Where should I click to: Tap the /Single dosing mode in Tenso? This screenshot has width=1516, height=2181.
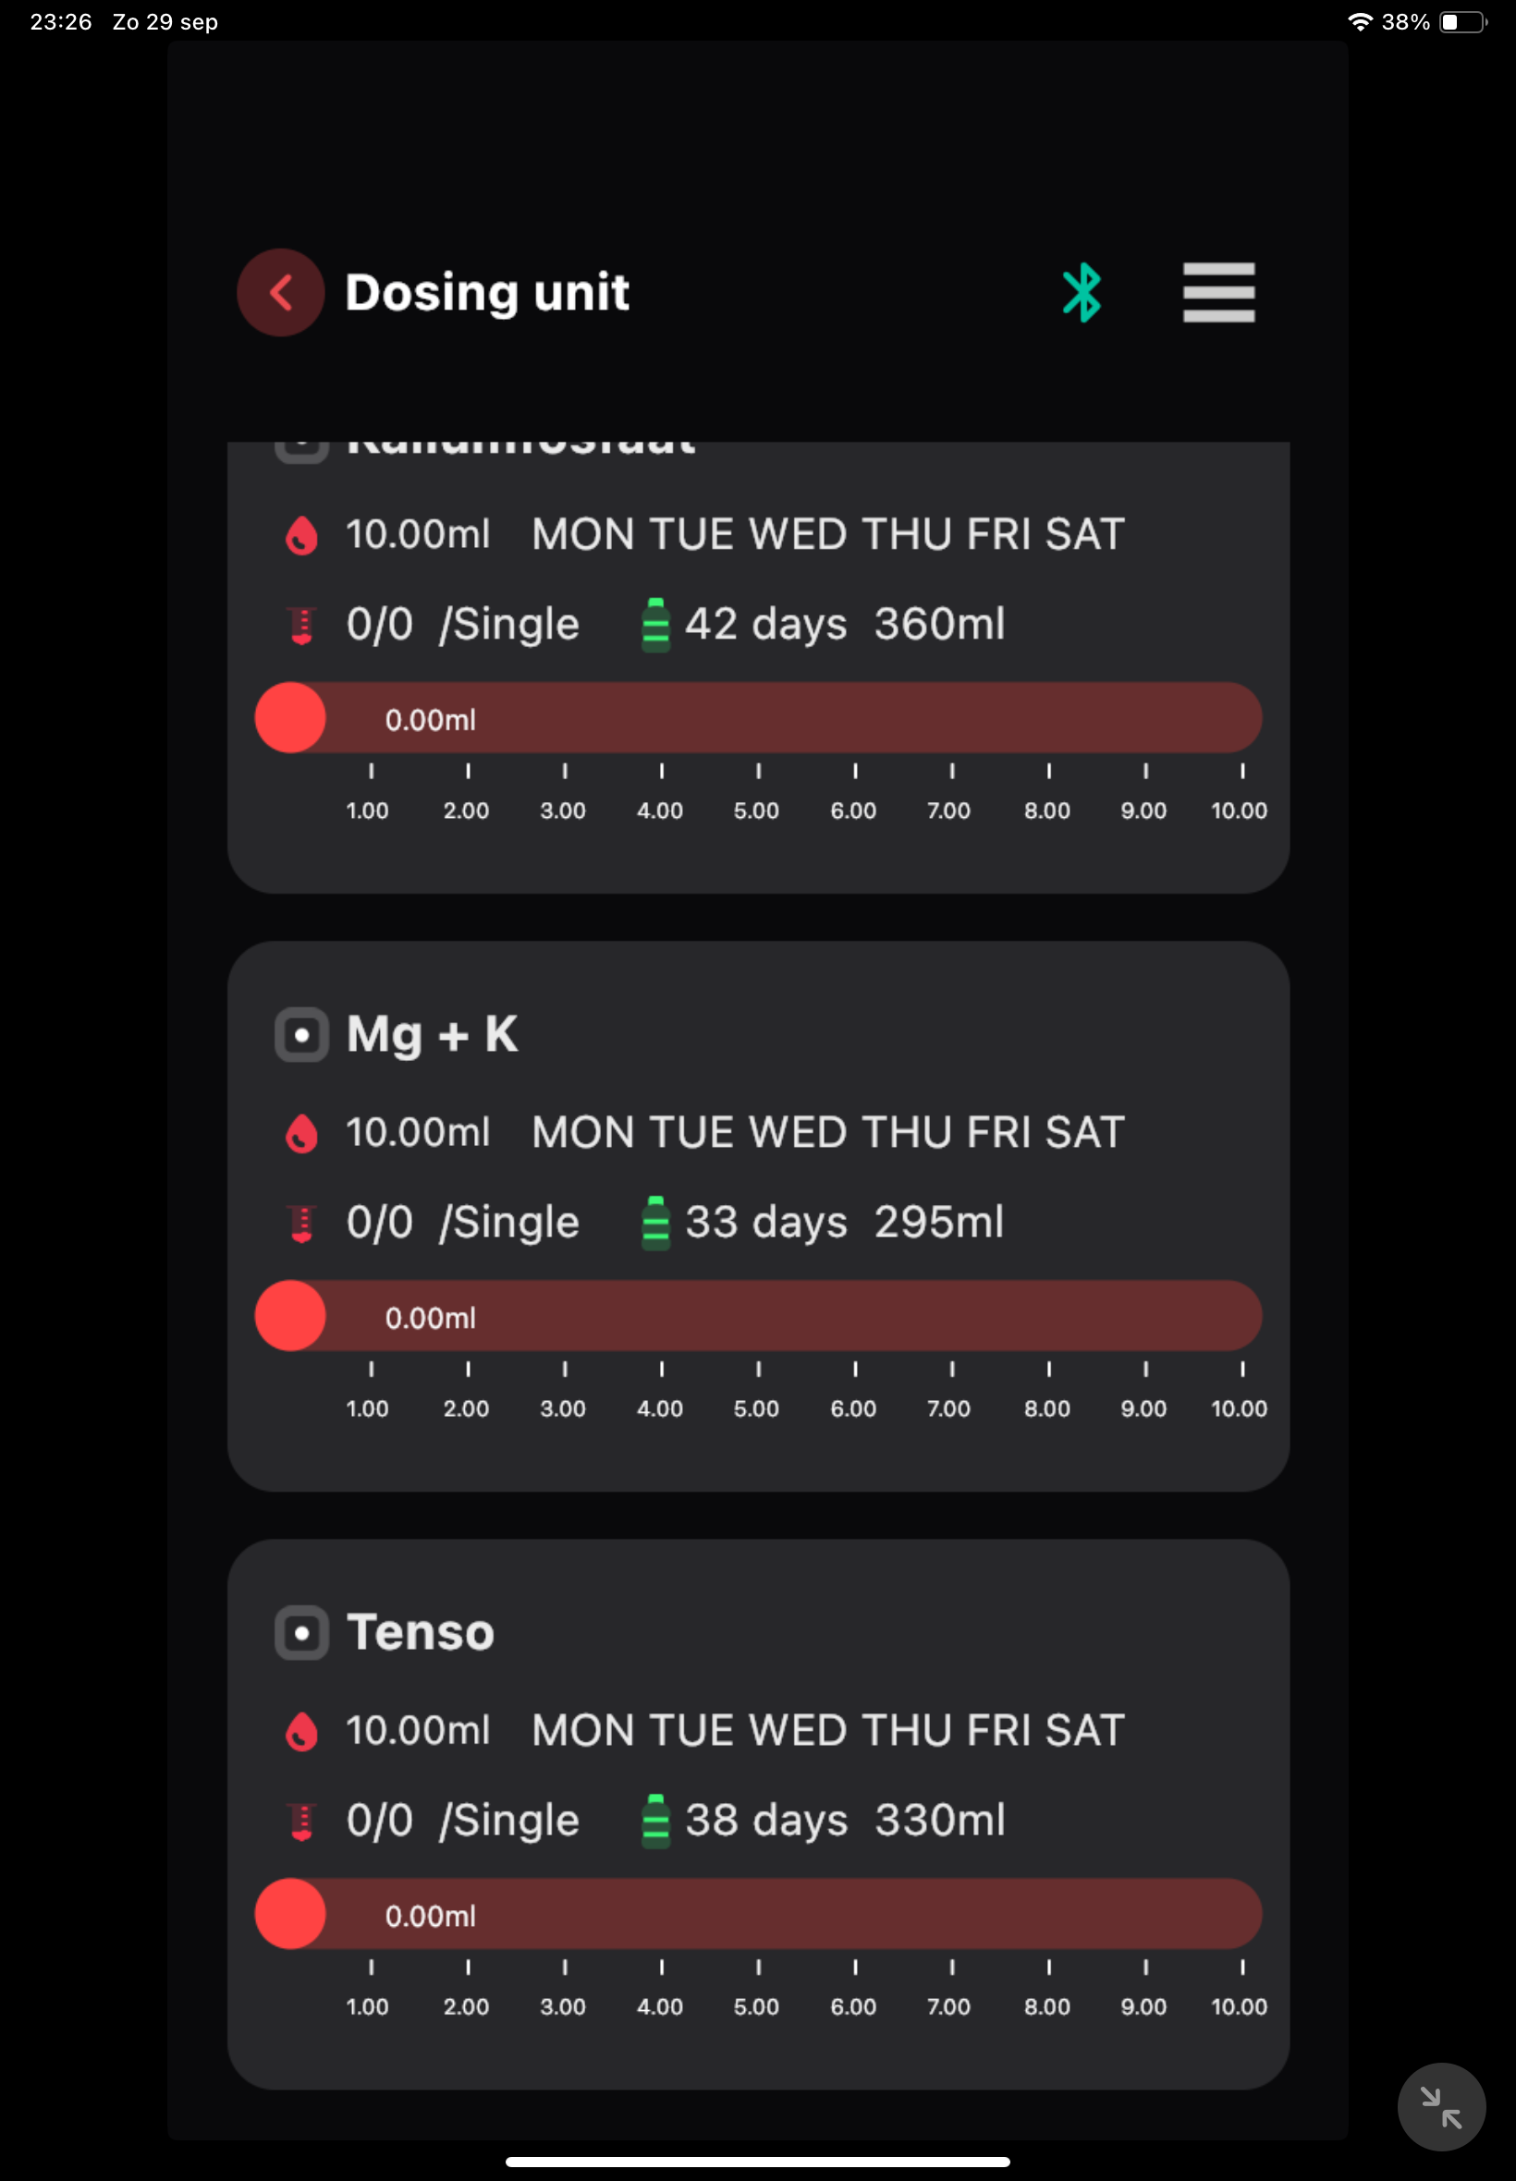click(x=509, y=1822)
